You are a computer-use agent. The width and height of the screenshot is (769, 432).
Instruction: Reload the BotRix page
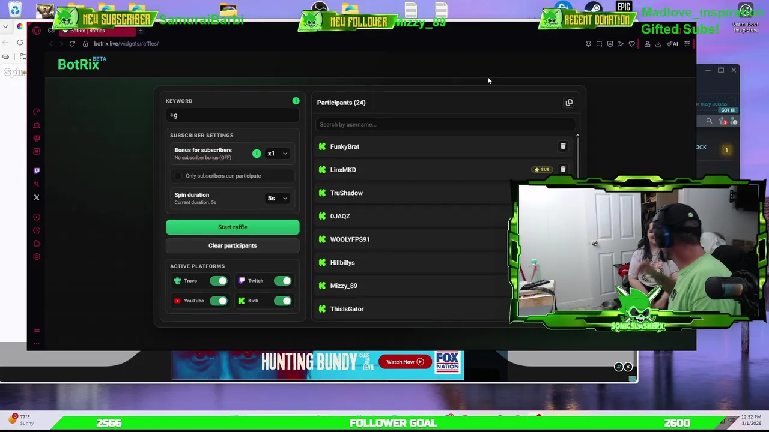point(72,44)
